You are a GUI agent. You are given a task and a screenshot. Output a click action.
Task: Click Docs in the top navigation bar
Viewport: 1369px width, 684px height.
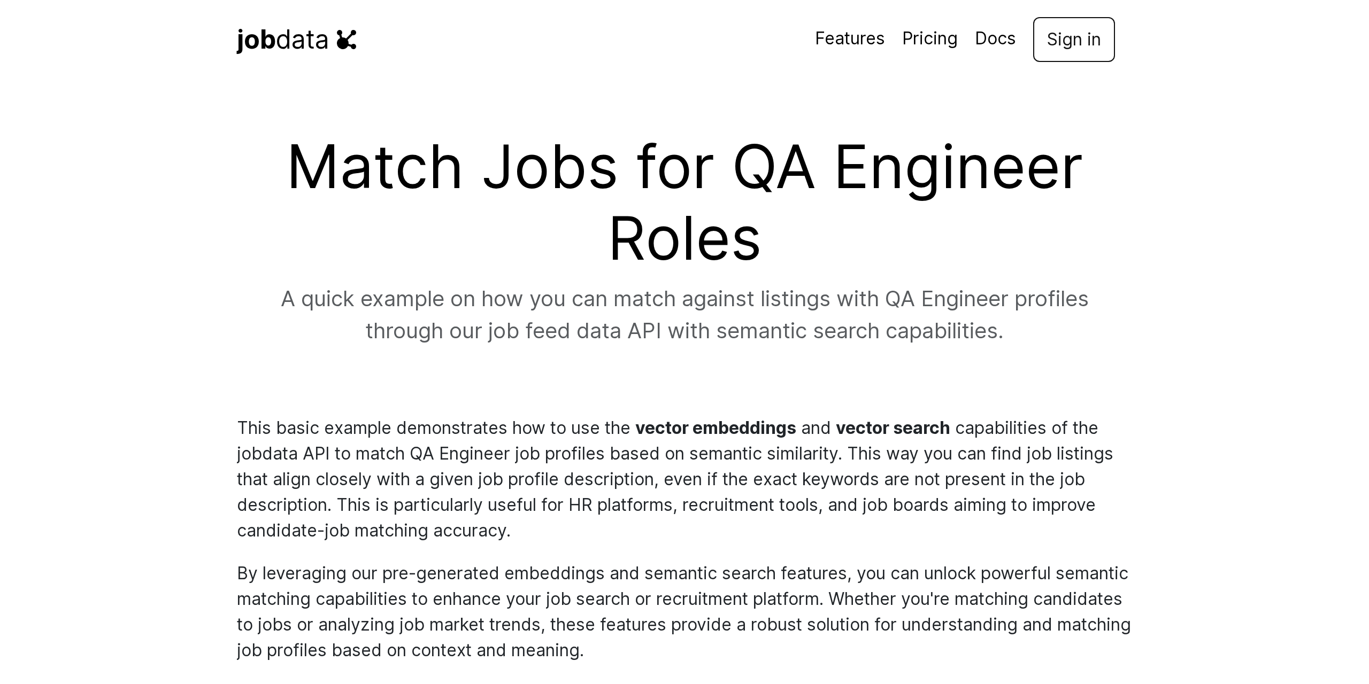point(995,38)
